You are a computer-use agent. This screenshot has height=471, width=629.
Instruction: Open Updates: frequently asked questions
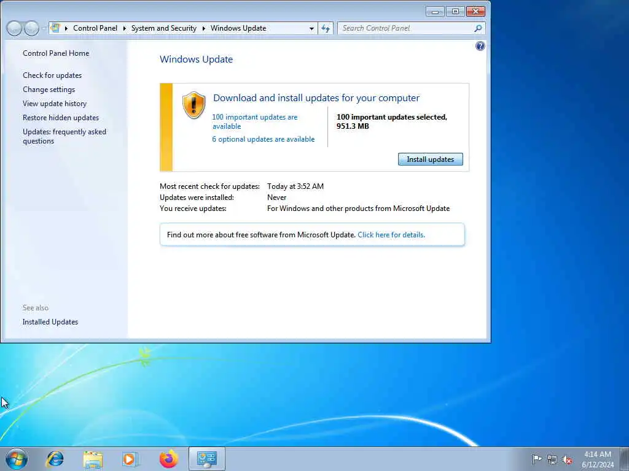[x=64, y=136]
